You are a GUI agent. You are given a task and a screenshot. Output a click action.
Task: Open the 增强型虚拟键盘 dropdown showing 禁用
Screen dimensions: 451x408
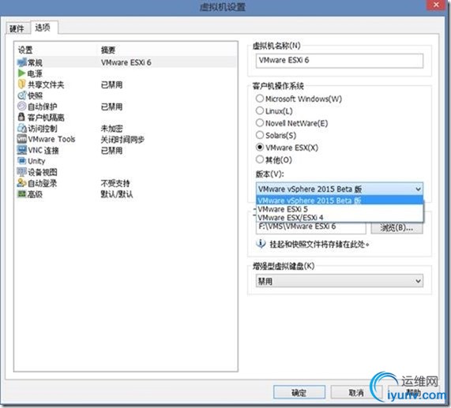pos(340,281)
